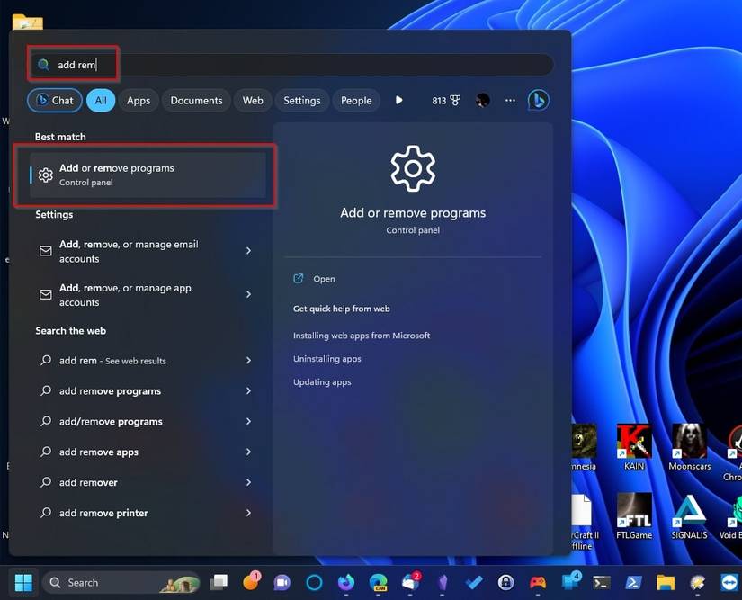
Task: Open the mail app with badge 2
Action: click(x=411, y=582)
